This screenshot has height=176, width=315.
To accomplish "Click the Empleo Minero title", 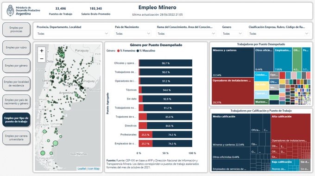I will pos(157,7).
